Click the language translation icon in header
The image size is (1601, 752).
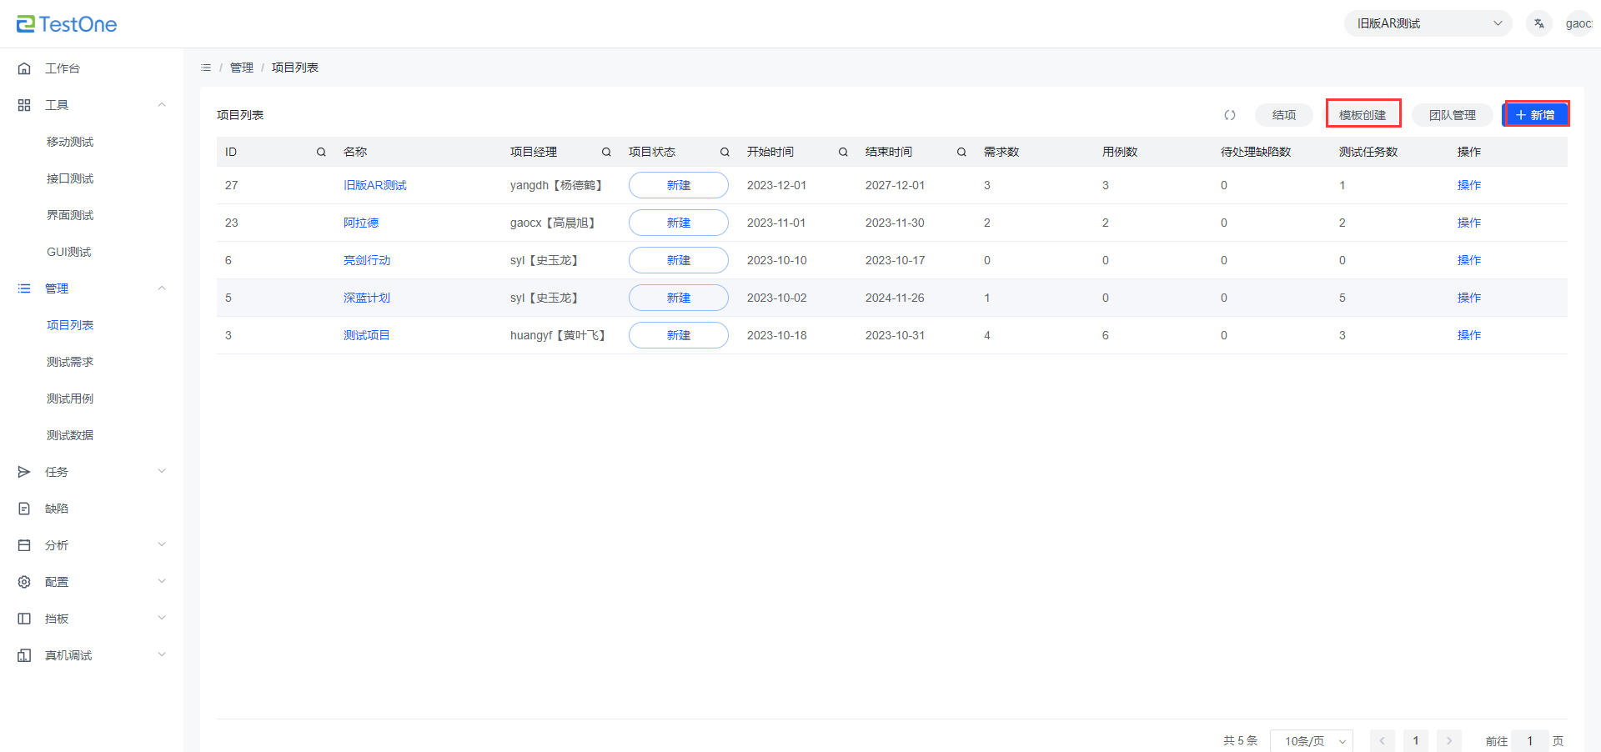coord(1538,23)
